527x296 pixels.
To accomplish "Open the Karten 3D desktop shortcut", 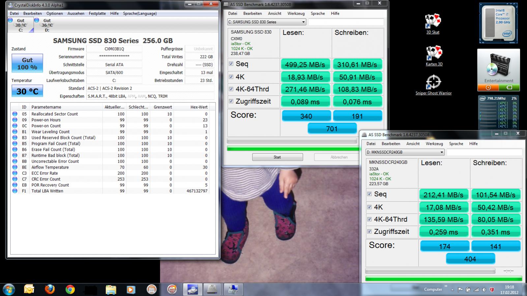I will tap(434, 56).
